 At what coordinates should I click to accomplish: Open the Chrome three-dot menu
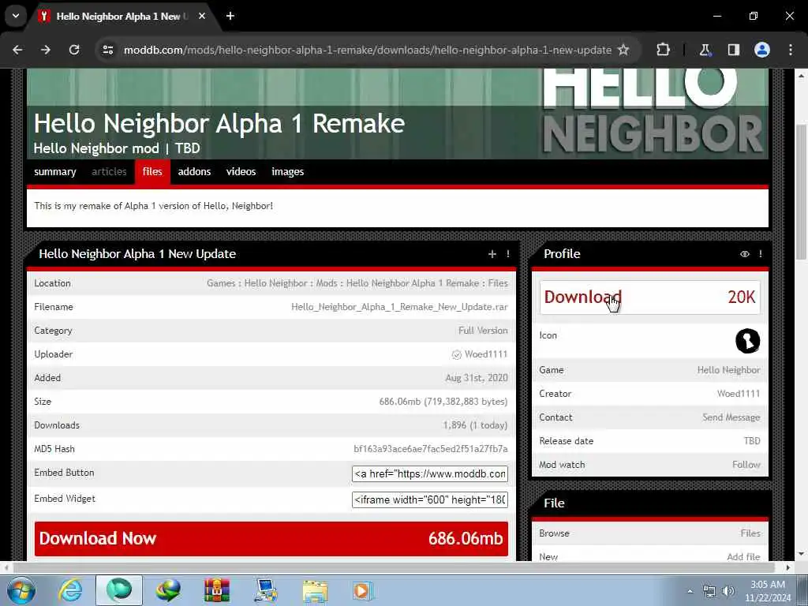(791, 50)
